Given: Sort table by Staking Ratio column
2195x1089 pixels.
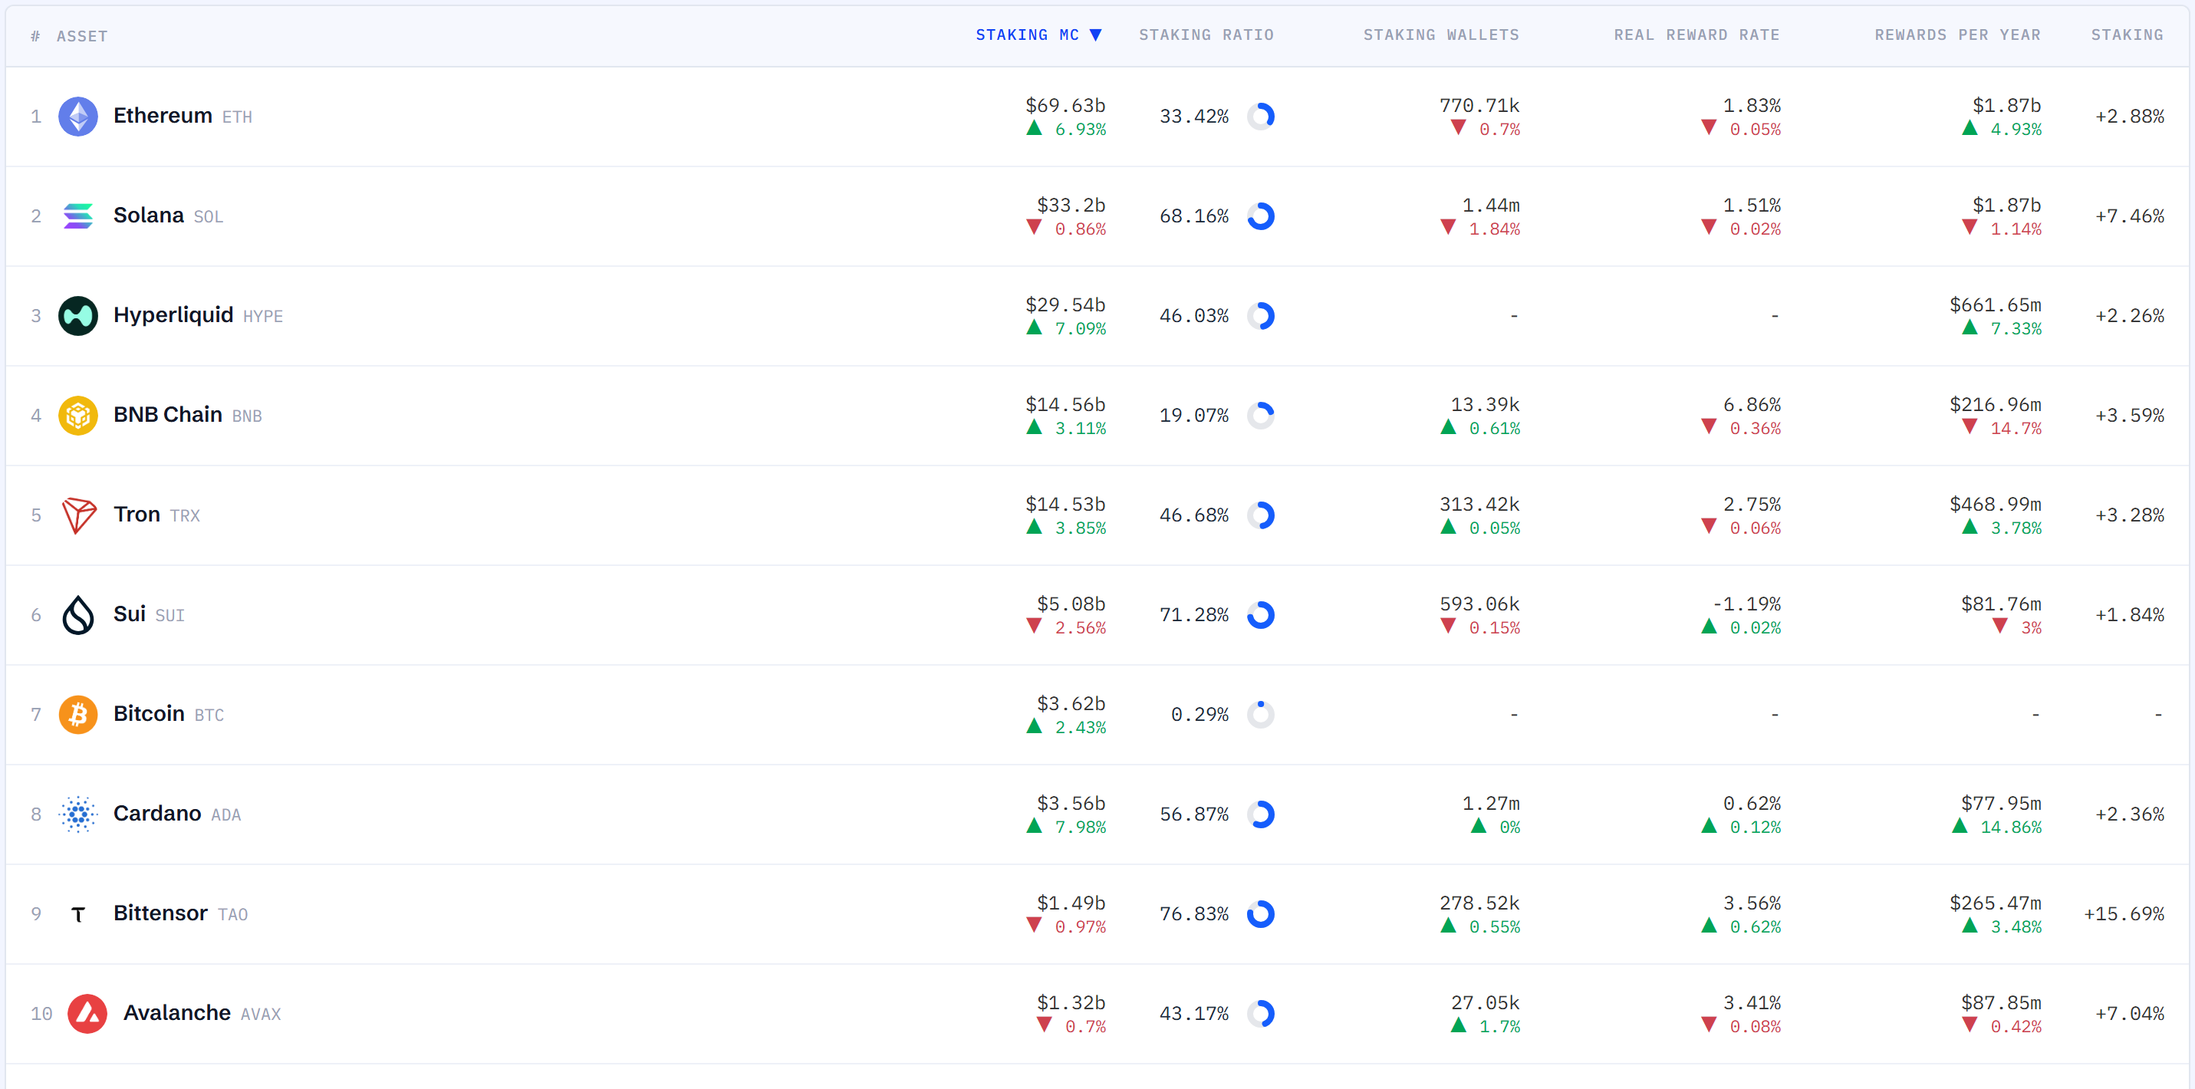Looking at the screenshot, I should (x=1206, y=35).
